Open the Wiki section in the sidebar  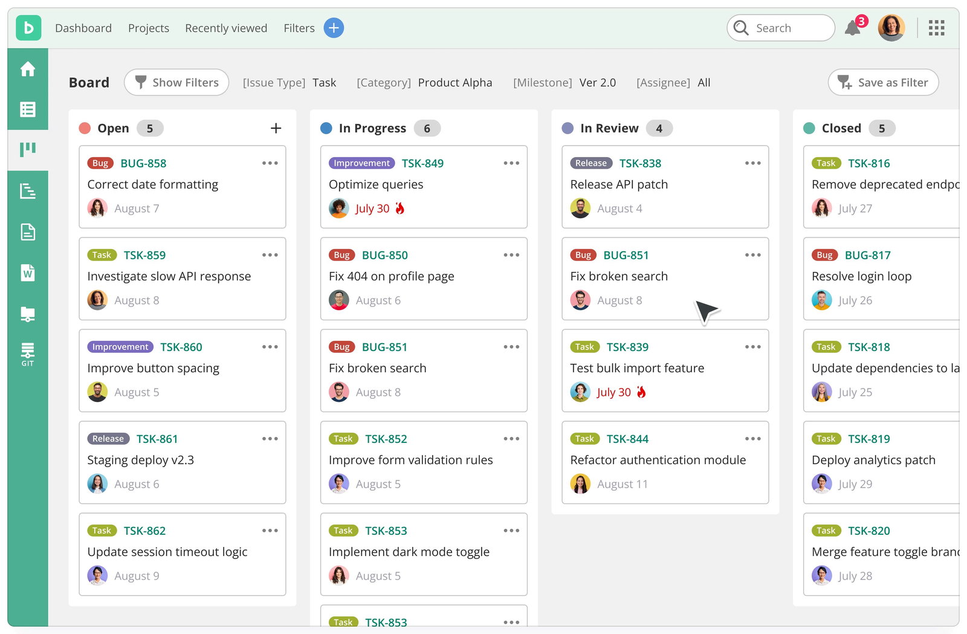28,273
